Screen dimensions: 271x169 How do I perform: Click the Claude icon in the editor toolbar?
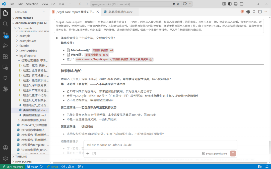pyautogui.click(x=242, y=12)
